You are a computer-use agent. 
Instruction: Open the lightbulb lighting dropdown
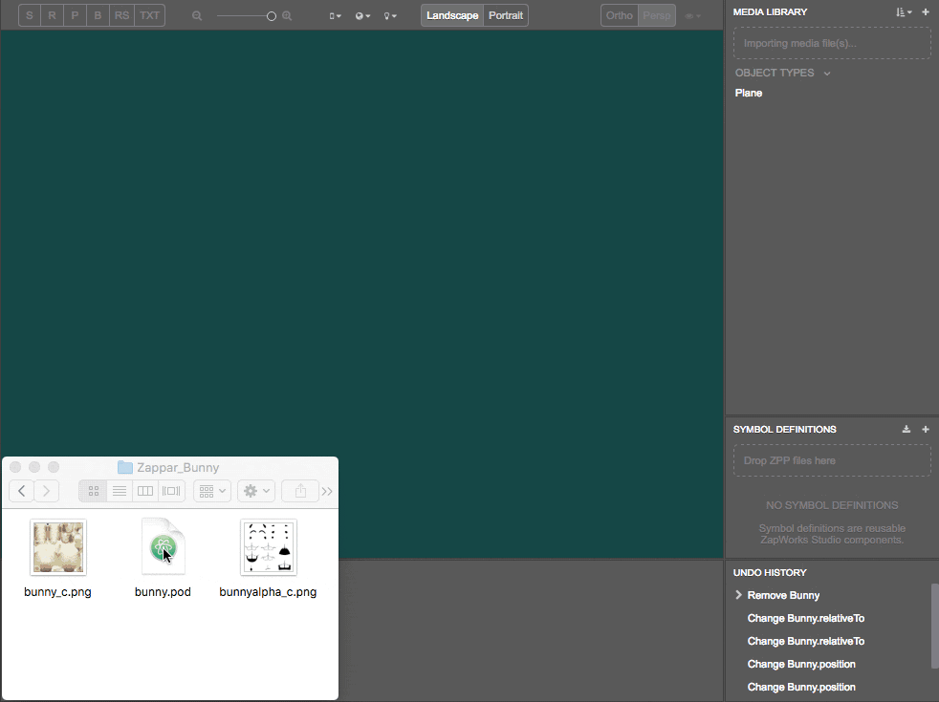click(390, 16)
